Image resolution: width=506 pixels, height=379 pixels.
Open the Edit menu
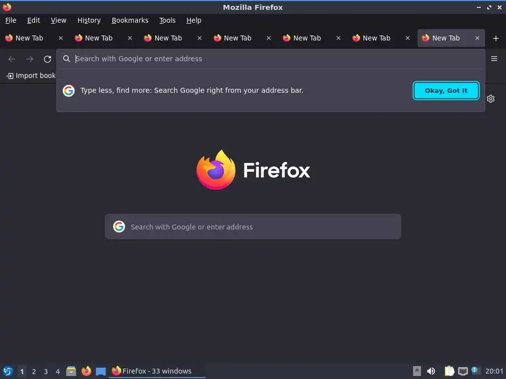tap(34, 20)
